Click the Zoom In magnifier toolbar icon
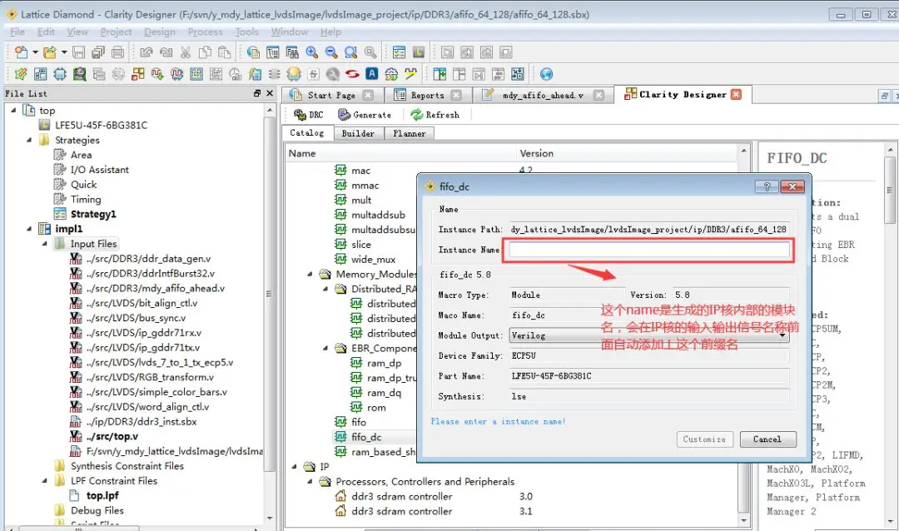 click(312, 52)
